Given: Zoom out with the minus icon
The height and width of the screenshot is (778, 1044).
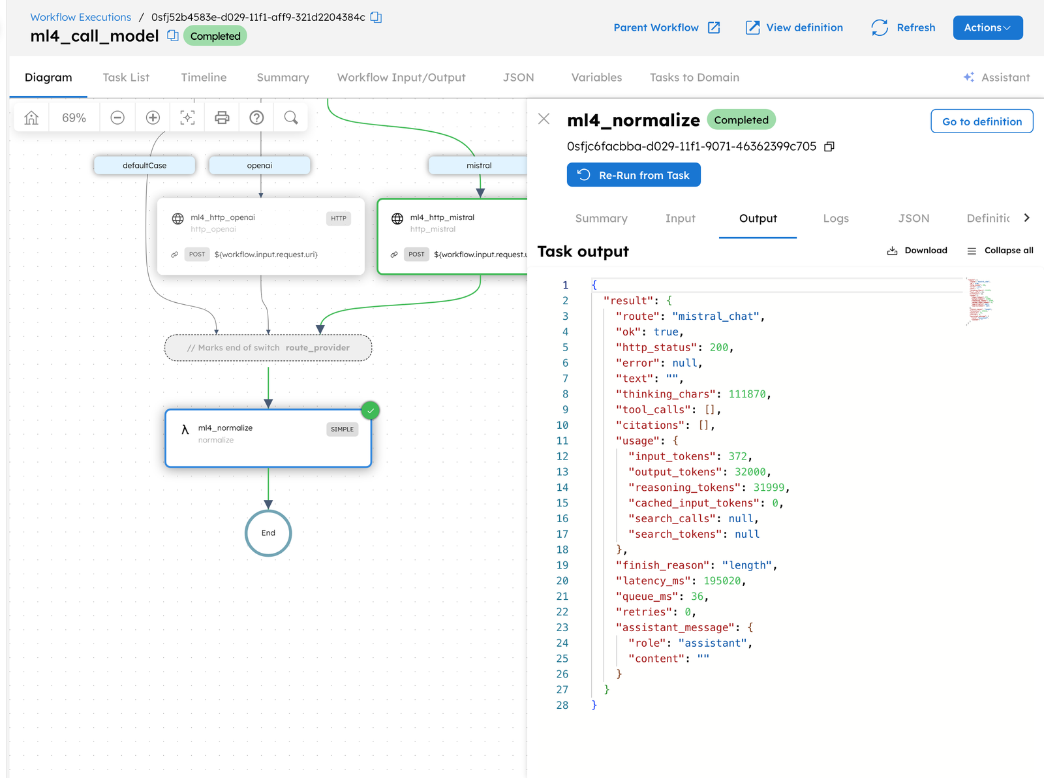Looking at the screenshot, I should (117, 117).
